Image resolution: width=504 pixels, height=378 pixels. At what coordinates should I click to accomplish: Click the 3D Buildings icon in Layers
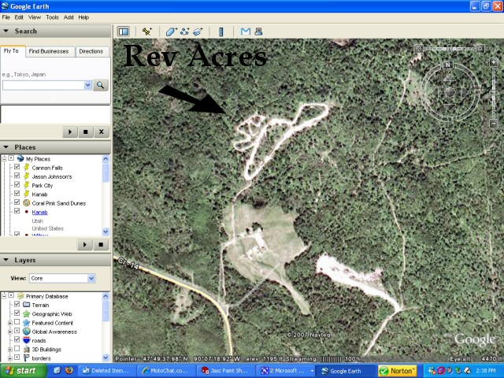tap(26, 349)
